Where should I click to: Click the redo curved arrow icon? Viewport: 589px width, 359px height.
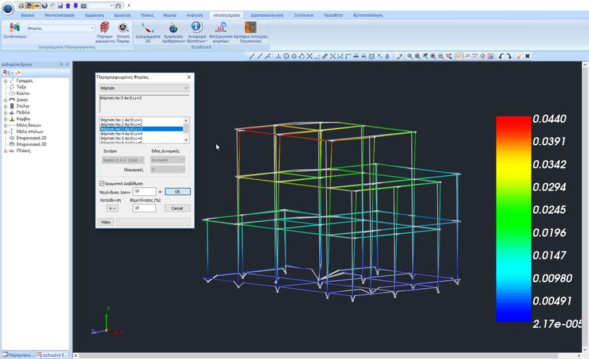[508, 56]
